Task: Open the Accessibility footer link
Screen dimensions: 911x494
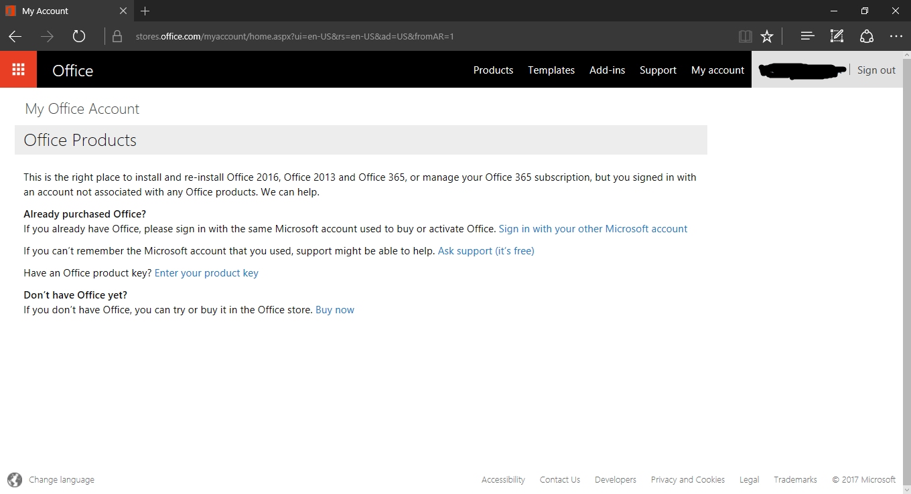Action: point(503,479)
